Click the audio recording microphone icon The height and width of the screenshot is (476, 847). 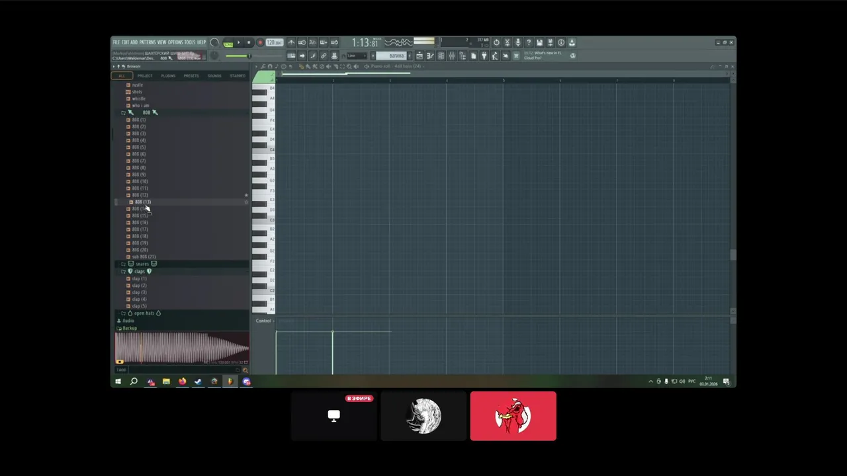[518, 42]
